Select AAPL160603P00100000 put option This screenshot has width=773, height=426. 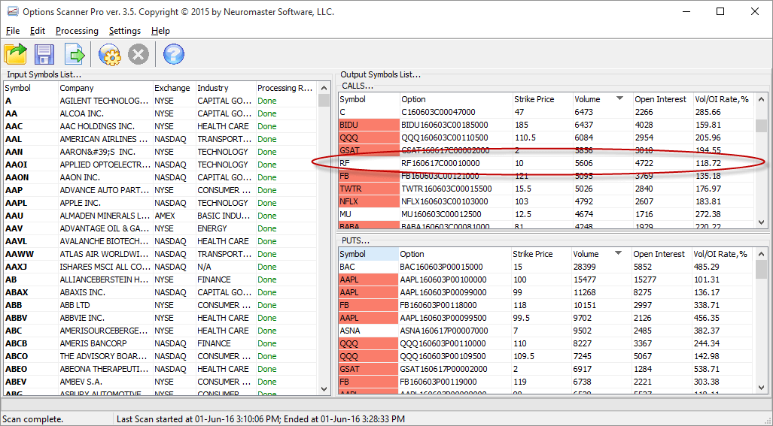443,280
